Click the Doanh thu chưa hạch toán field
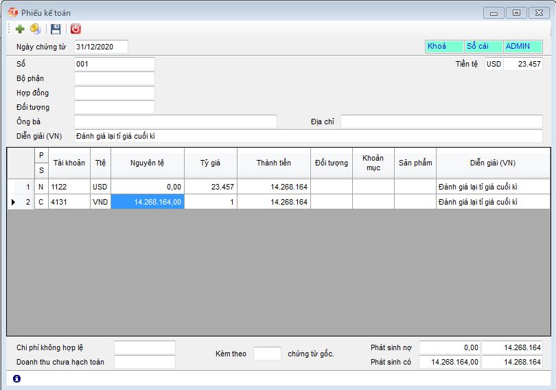 pyautogui.click(x=145, y=362)
